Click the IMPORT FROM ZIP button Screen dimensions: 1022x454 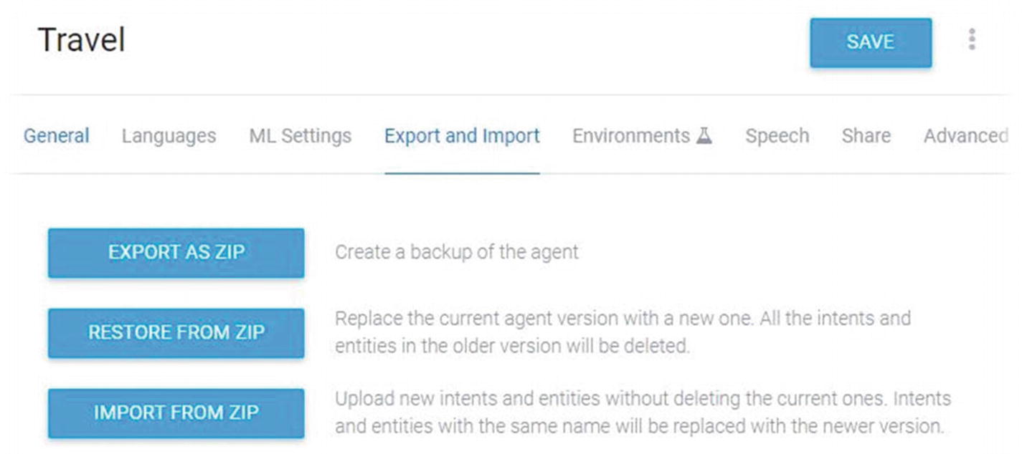pos(176,413)
